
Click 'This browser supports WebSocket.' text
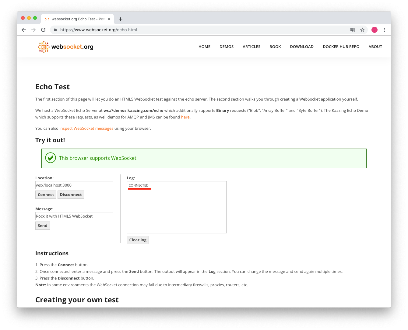point(98,158)
